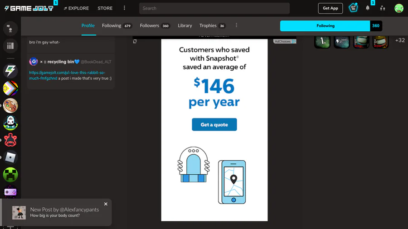Screen dimensions: 408x229
Task: Click the 'bro i'm gay what-' comment text
Action: [44, 42]
